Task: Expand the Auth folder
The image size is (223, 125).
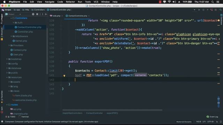Action: point(13,23)
